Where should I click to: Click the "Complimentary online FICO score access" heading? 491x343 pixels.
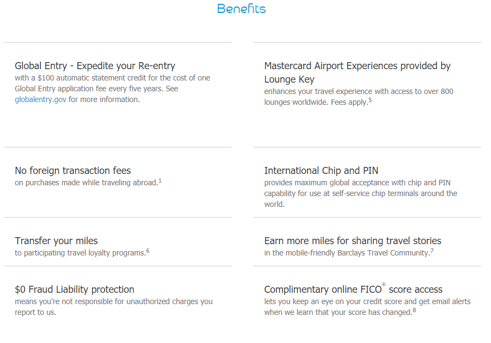[x=353, y=290]
